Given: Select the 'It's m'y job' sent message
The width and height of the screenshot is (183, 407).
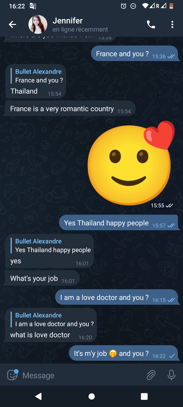Looking at the screenshot, I should [x=124, y=353].
